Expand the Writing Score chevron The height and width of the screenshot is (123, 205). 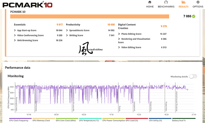coord(67,35)
